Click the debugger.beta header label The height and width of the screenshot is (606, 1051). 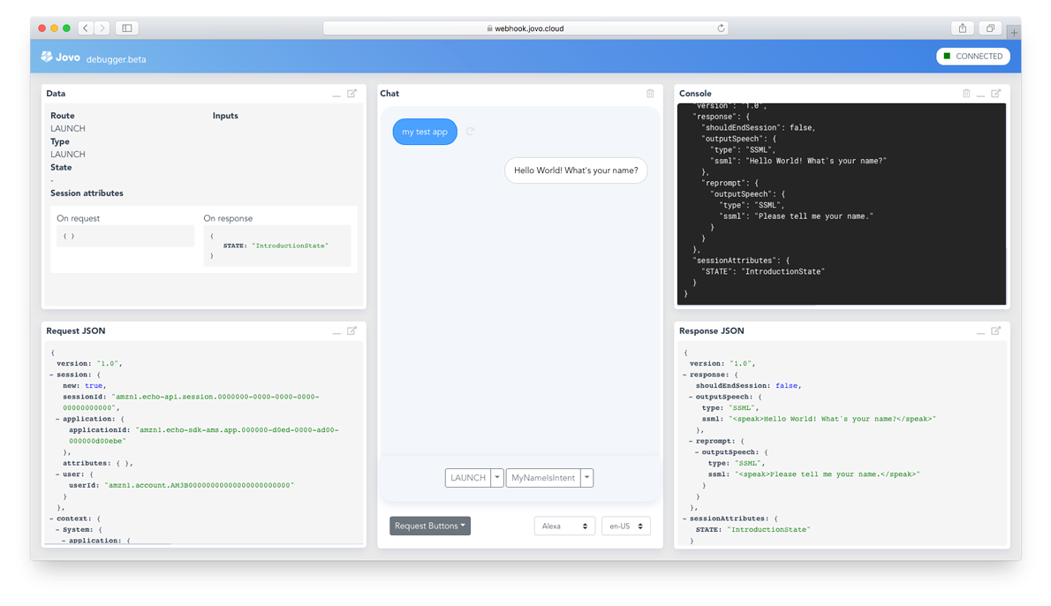(x=116, y=59)
